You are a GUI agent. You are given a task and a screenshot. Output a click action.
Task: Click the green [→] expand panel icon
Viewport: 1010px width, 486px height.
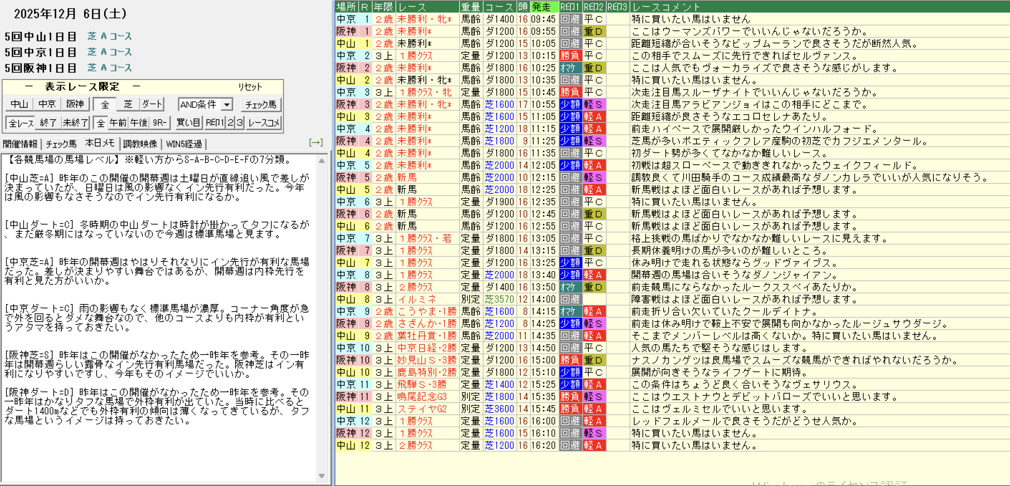316,143
